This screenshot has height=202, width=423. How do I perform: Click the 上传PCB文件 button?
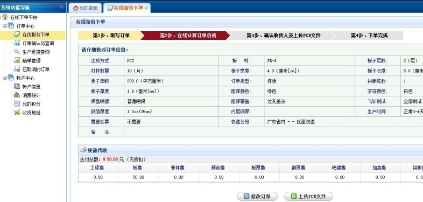[308, 196]
